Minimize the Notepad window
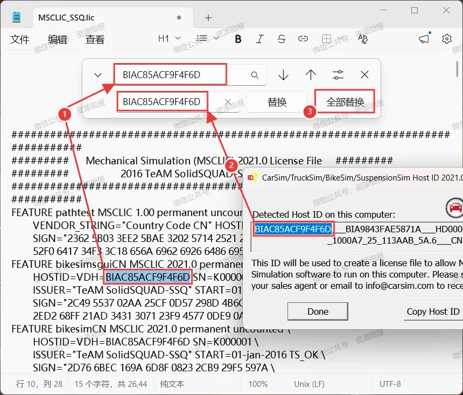 pos(383,10)
